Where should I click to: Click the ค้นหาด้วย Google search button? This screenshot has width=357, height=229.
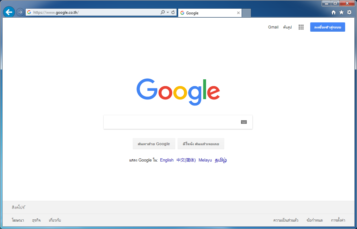pyautogui.click(x=154, y=144)
